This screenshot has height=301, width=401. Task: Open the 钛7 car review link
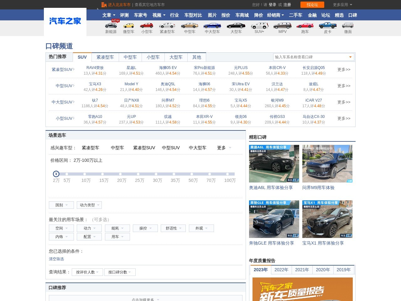(95, 100)
